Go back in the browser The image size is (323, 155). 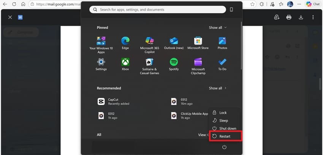click(x=5, y=4)
